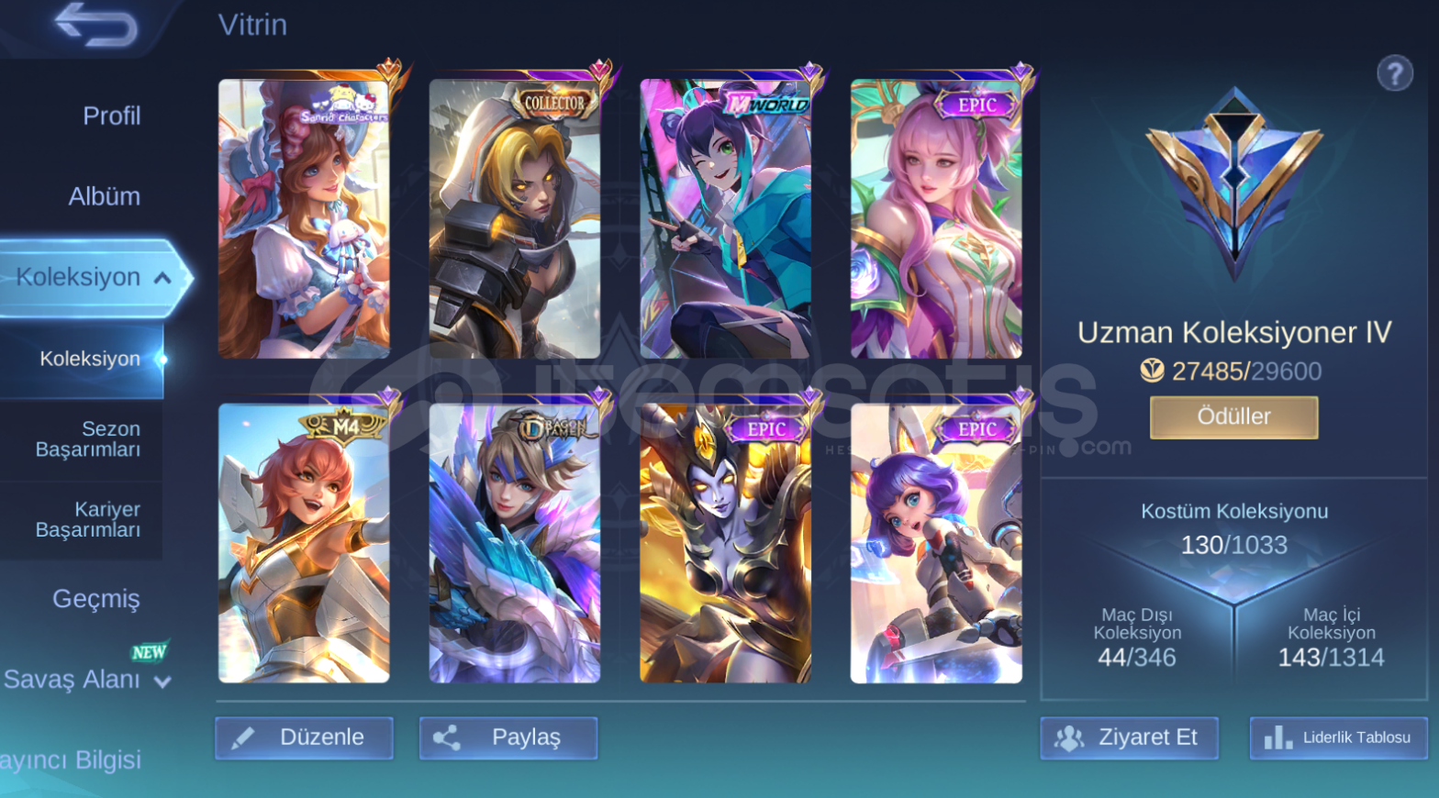Collapse the Koleksiyon menu chevron
The width and height of the screenshot is (1439, 798).
coord(162,277)
